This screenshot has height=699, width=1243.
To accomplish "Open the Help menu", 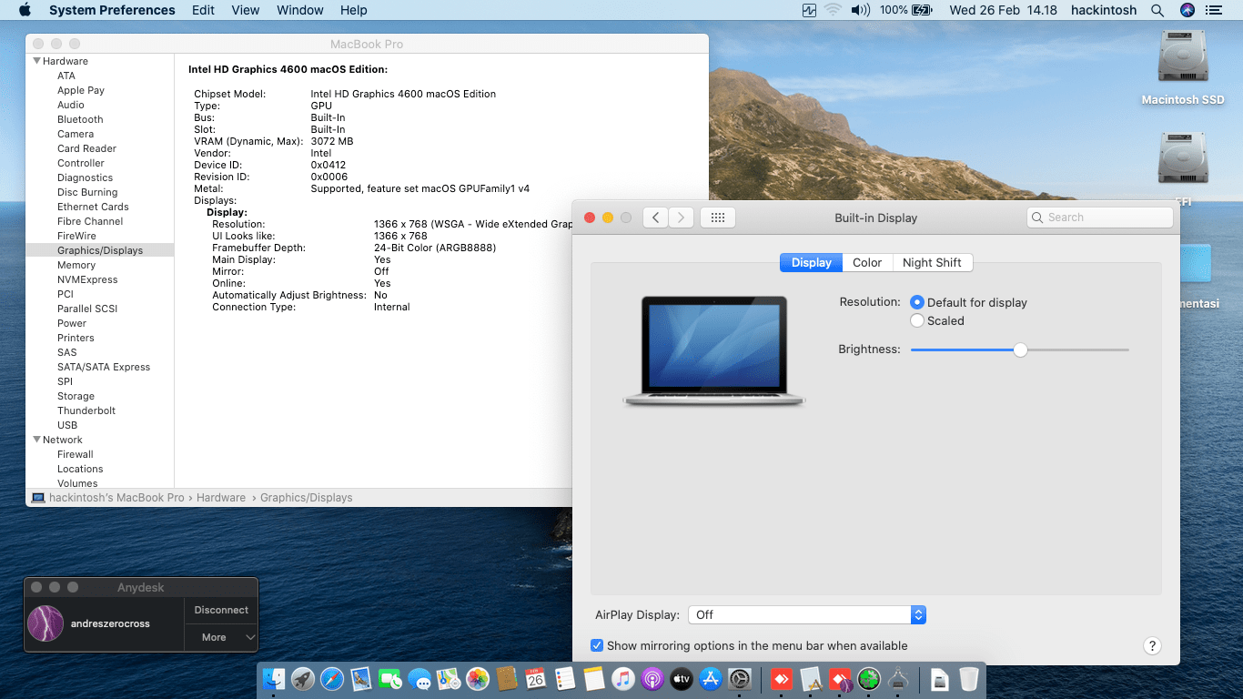I will (x=354, y=10).
